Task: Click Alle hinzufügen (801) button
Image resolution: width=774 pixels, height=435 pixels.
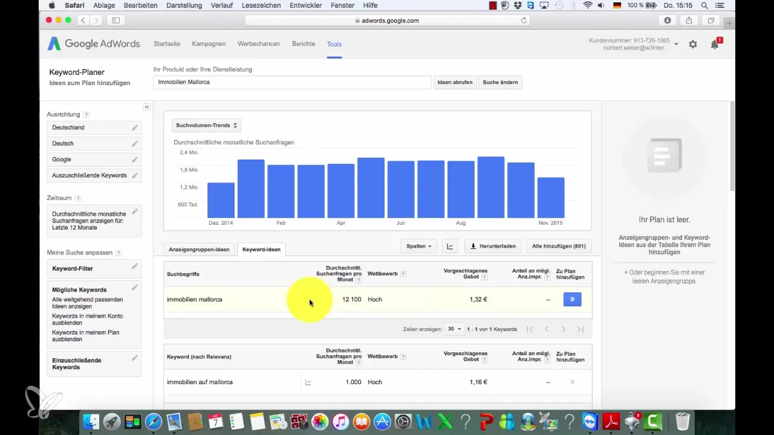Action: [559, 246]
